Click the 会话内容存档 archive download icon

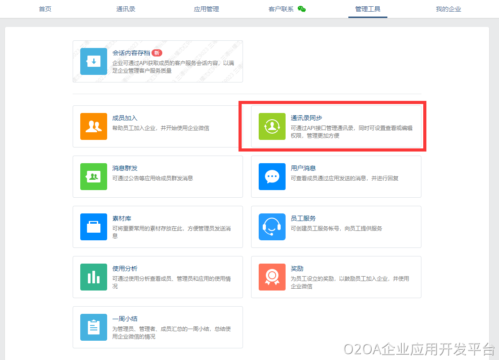93,61
